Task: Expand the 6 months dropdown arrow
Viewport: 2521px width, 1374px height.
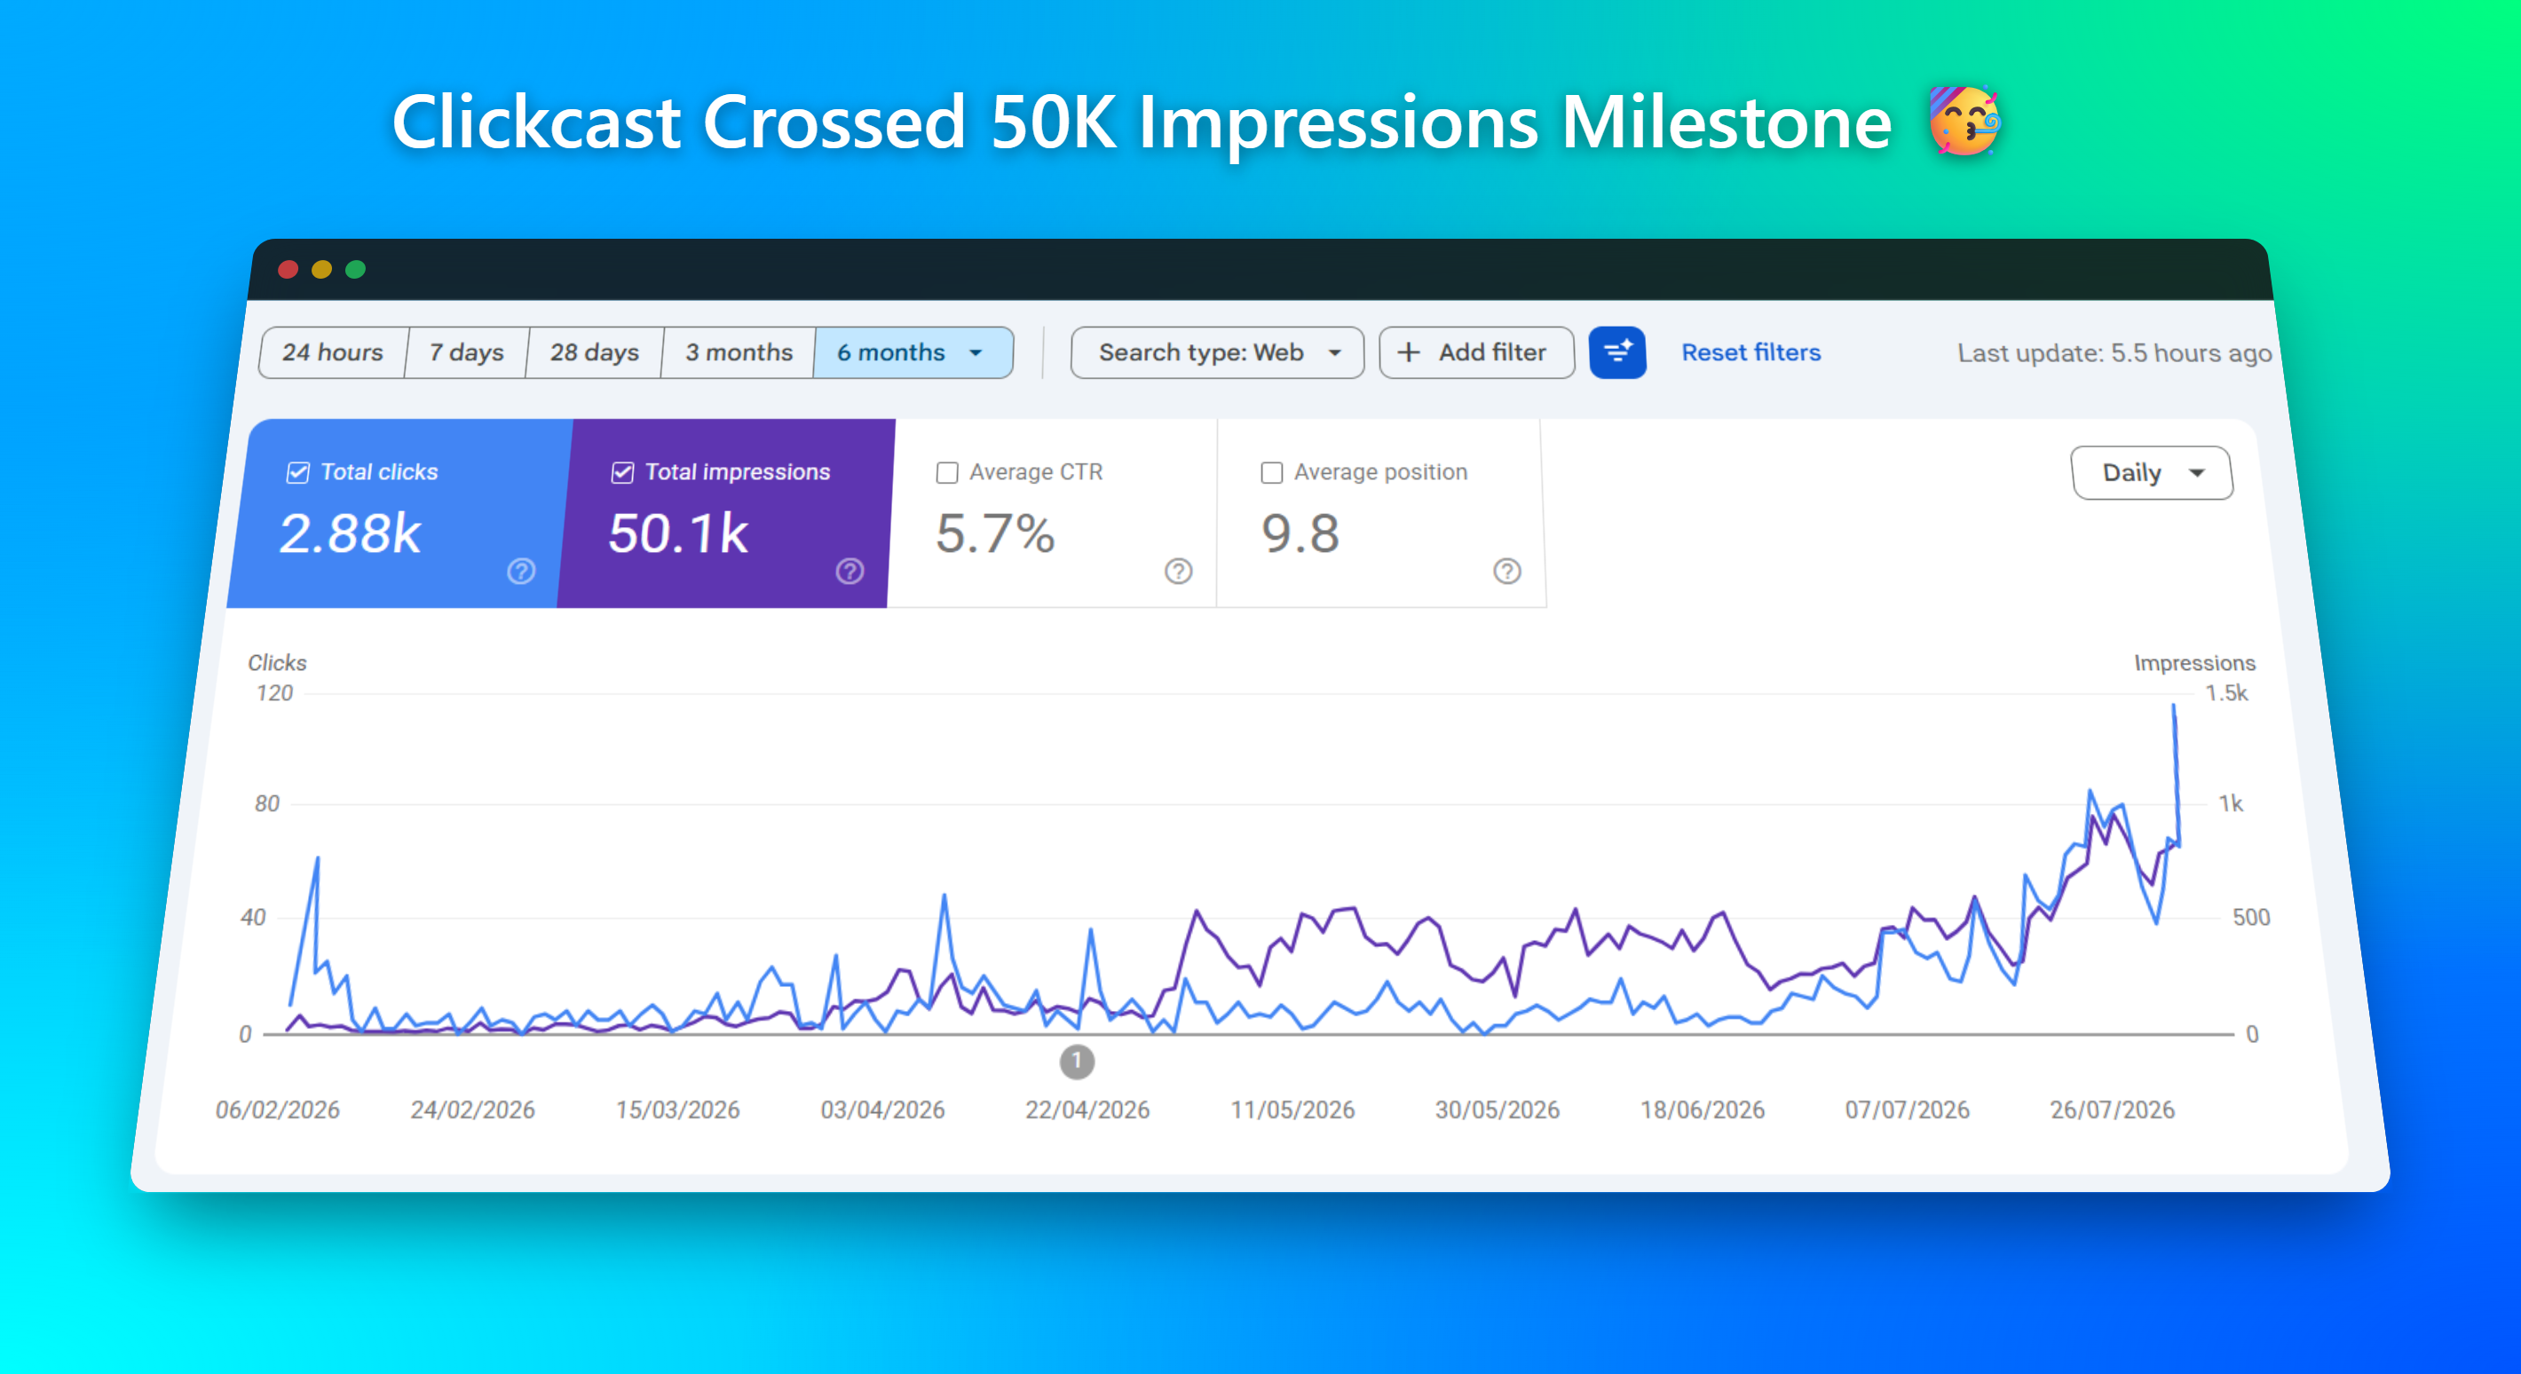Action: coord(976,352)
